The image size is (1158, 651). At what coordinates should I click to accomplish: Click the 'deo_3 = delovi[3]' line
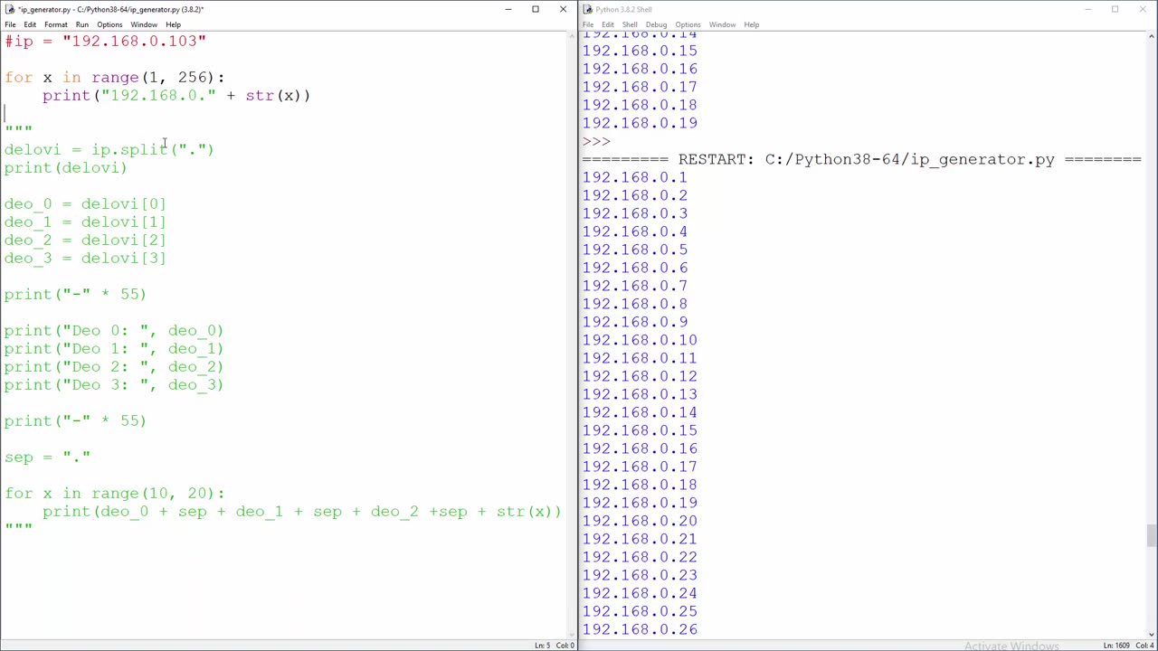point(85,259)
